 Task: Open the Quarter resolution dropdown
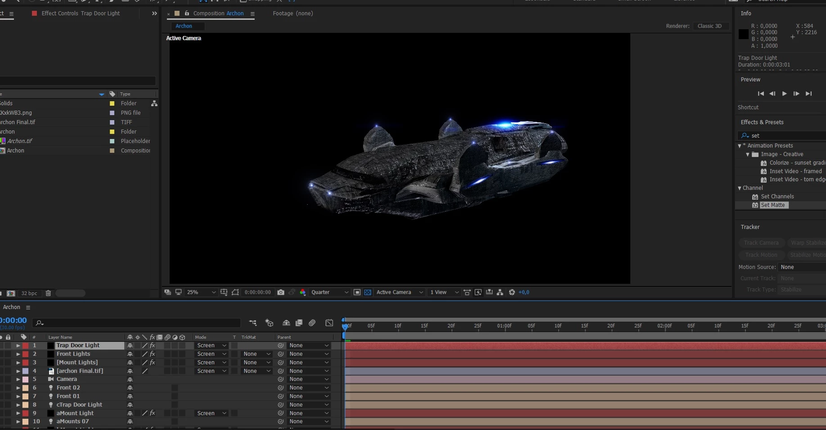(x=330, y=292)
